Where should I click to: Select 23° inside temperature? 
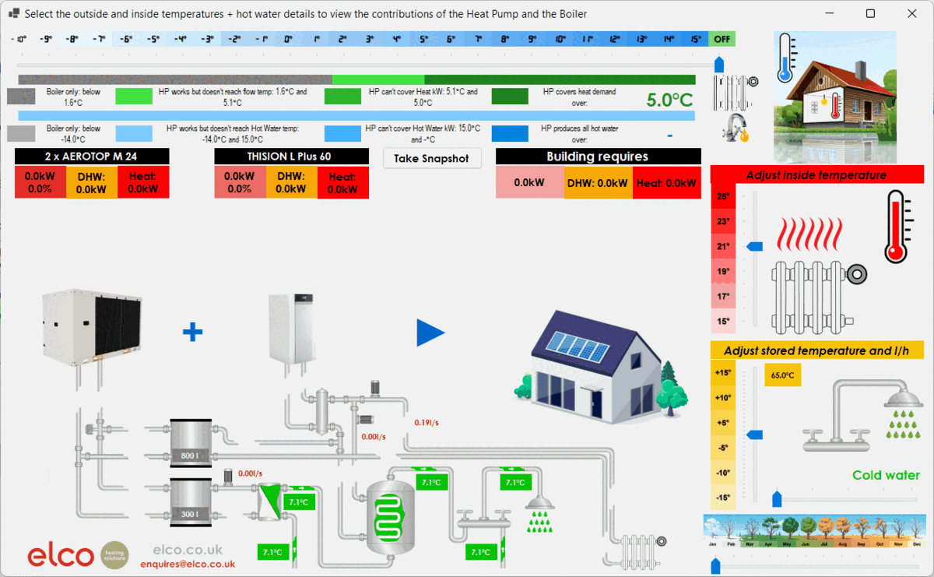(723, 221)
